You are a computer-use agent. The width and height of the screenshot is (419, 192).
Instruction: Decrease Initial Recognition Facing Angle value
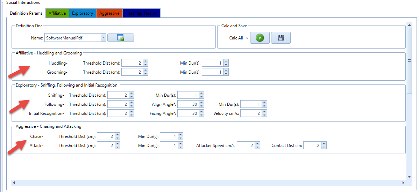pos(201,115)
